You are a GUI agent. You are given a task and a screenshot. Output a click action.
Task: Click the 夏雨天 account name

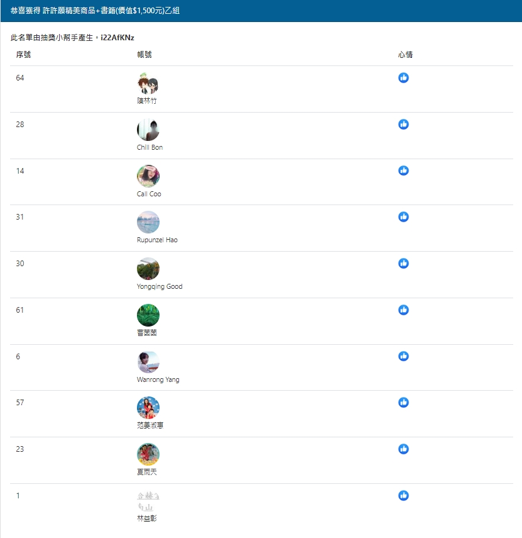pyautogui.click(x=147, y=472)
